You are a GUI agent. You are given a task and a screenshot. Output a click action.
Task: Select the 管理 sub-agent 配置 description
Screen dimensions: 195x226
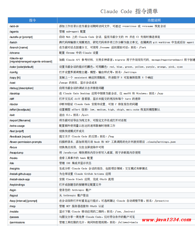click(x=72, y=31)
